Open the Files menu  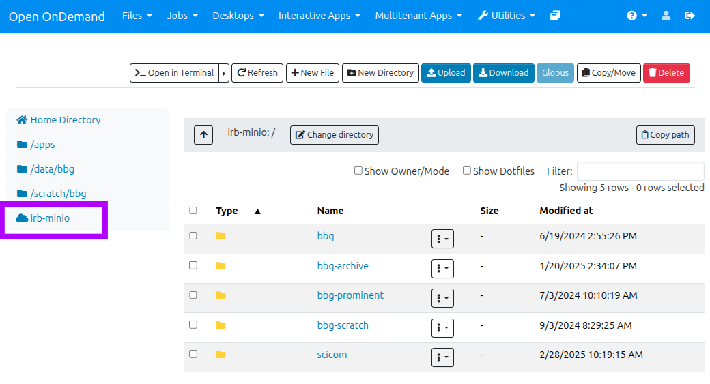click(x=137, y=16)
